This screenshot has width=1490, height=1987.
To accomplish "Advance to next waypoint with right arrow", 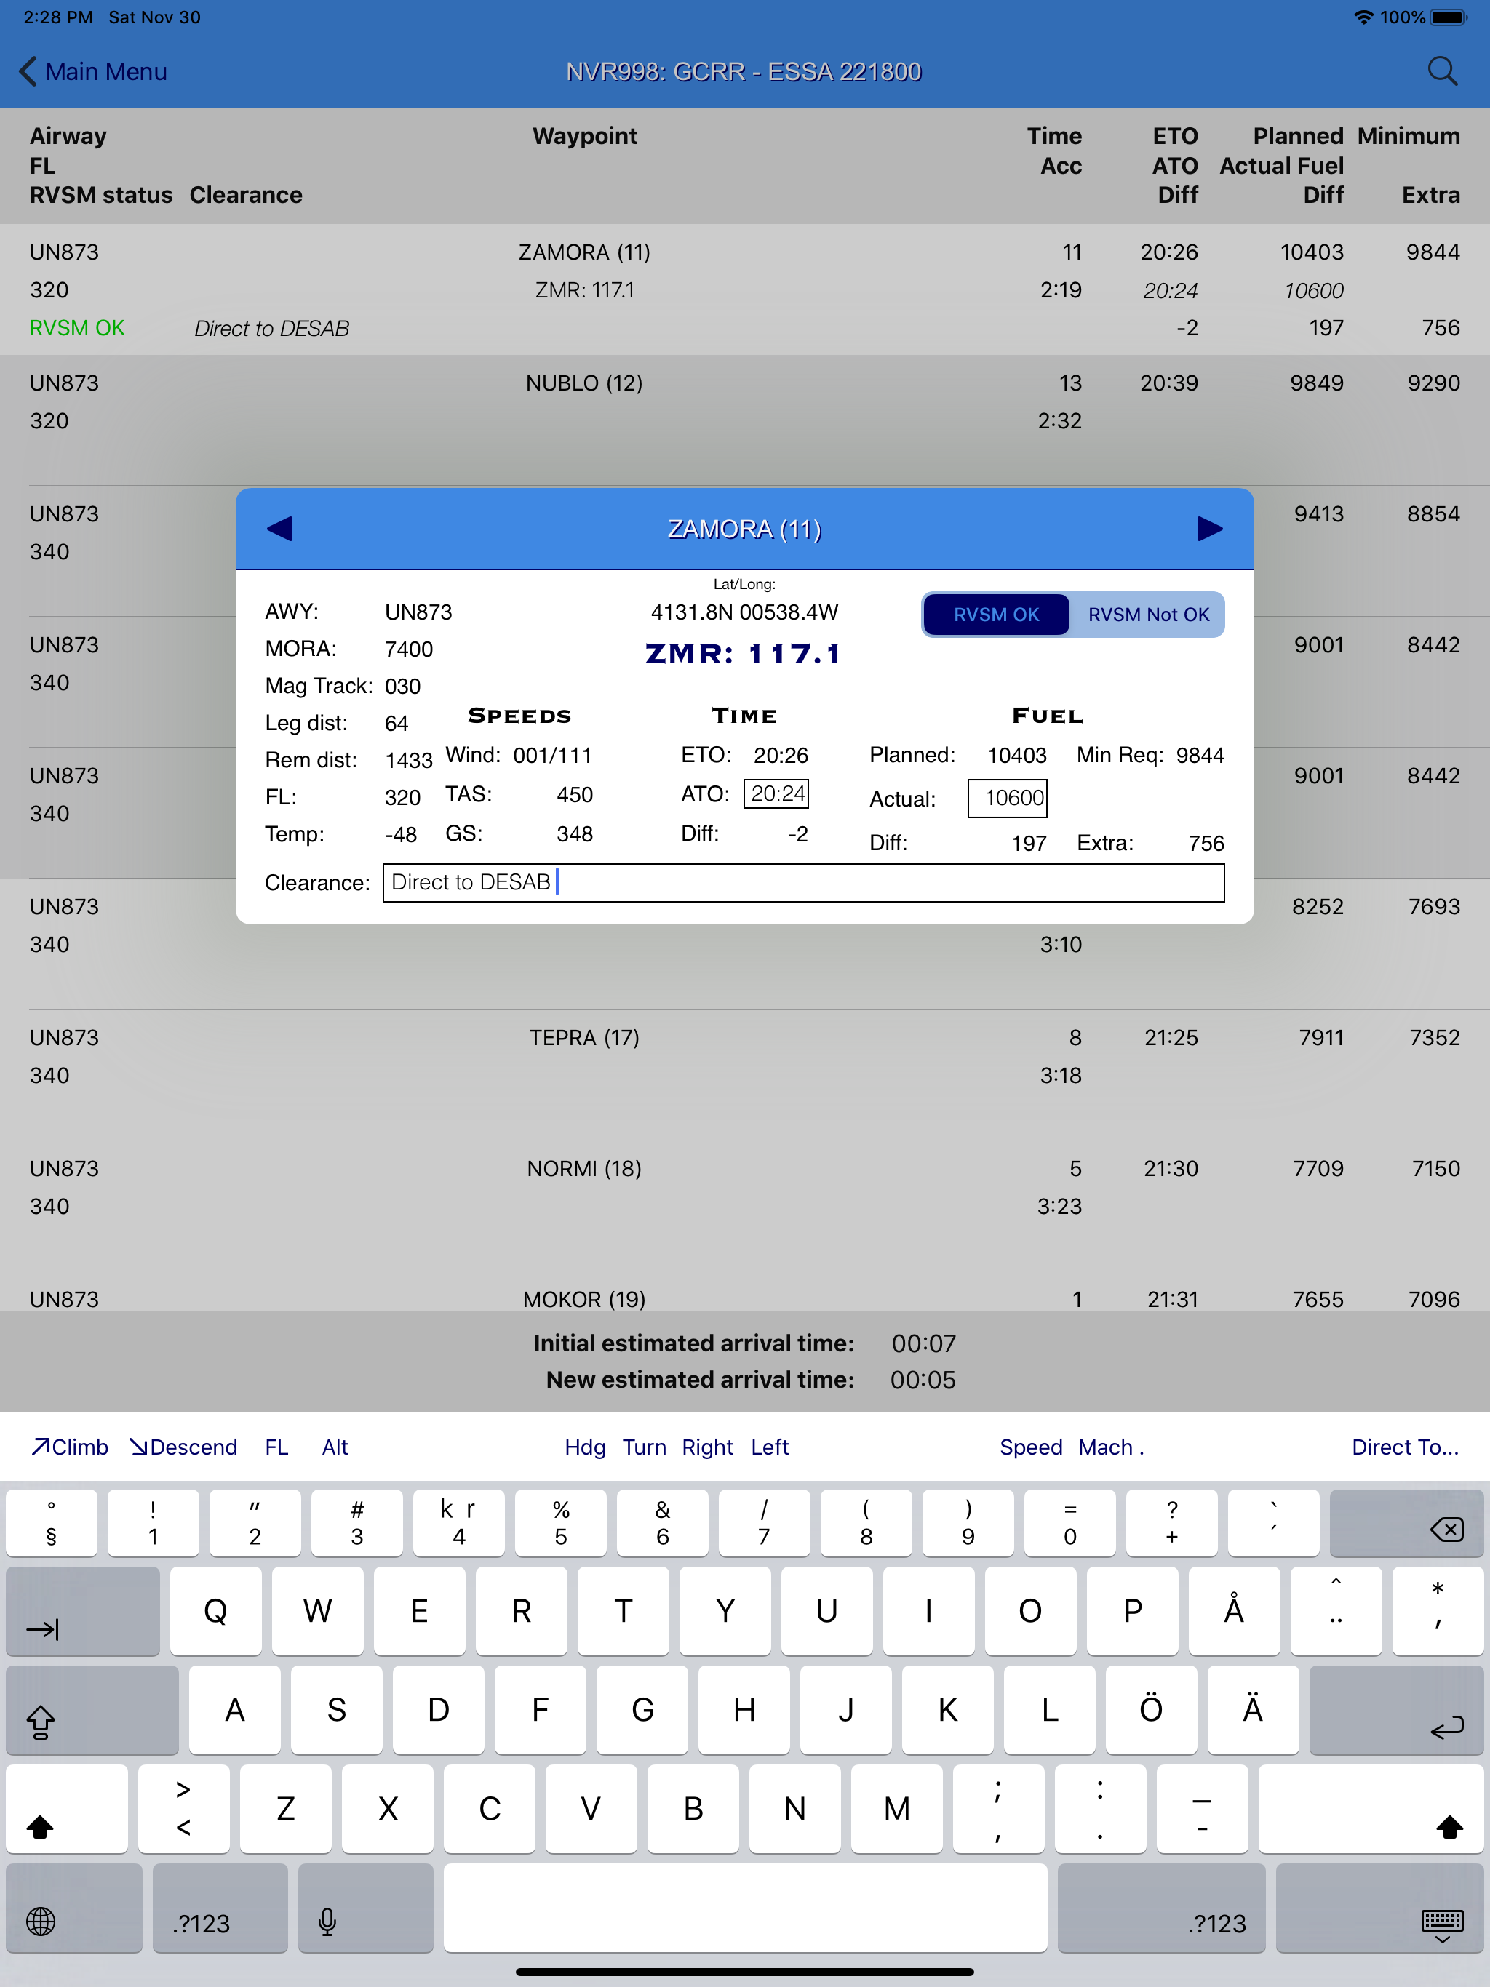I will (1208, 529).
